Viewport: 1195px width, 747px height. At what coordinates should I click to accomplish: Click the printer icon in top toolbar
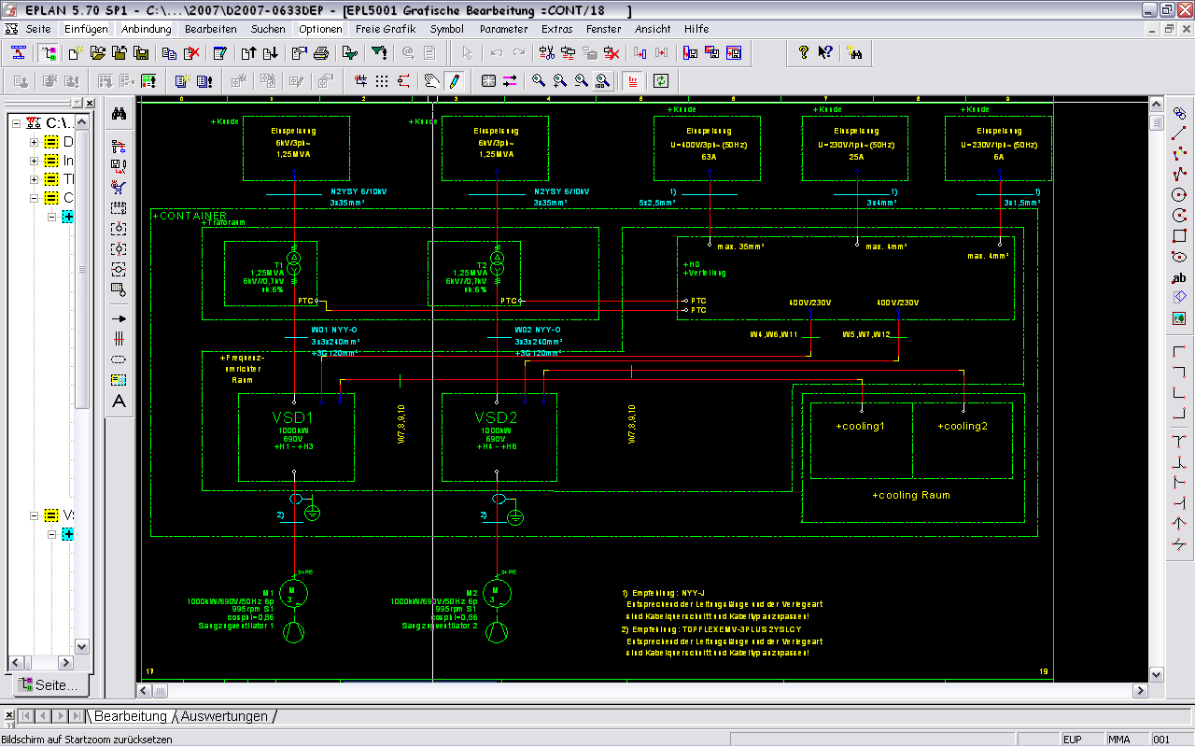pyautogui.click(x=320, y=52)
